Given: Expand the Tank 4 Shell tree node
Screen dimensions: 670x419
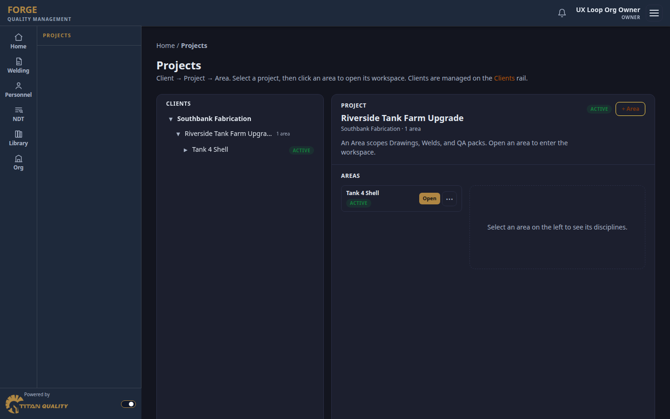Looking at the screenshot, I should coord(186,150).
